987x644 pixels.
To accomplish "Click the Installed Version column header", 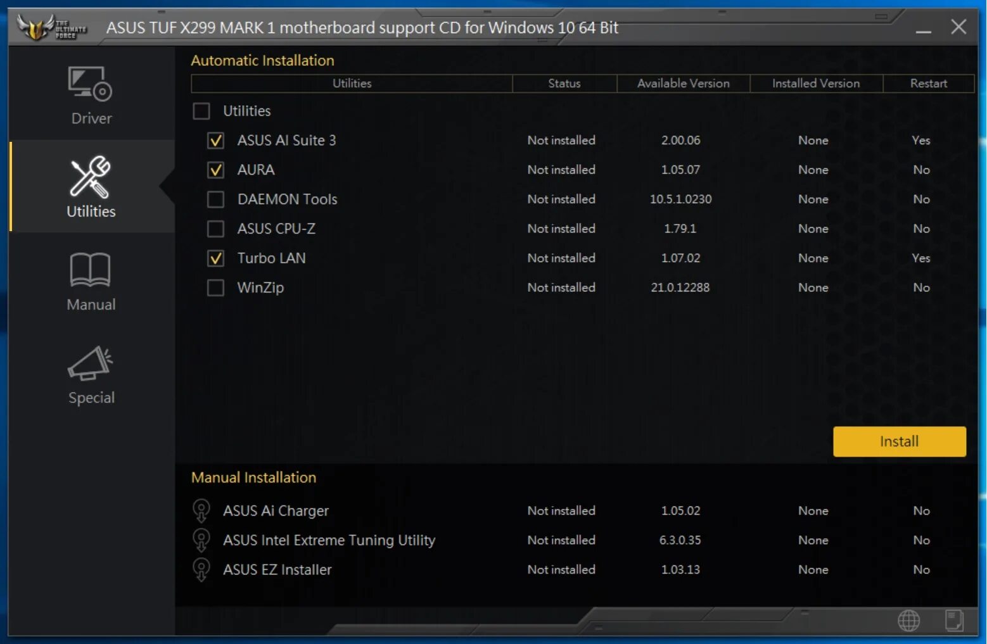I will coord(816,84).
